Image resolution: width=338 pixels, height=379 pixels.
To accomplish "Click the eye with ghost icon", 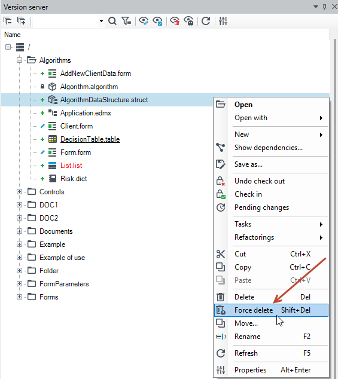I will 188,21.
